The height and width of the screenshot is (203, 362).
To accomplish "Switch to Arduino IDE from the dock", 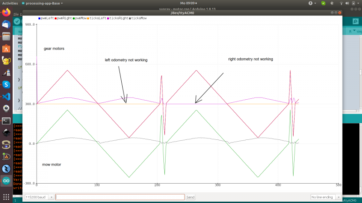I will click(6, 181).
